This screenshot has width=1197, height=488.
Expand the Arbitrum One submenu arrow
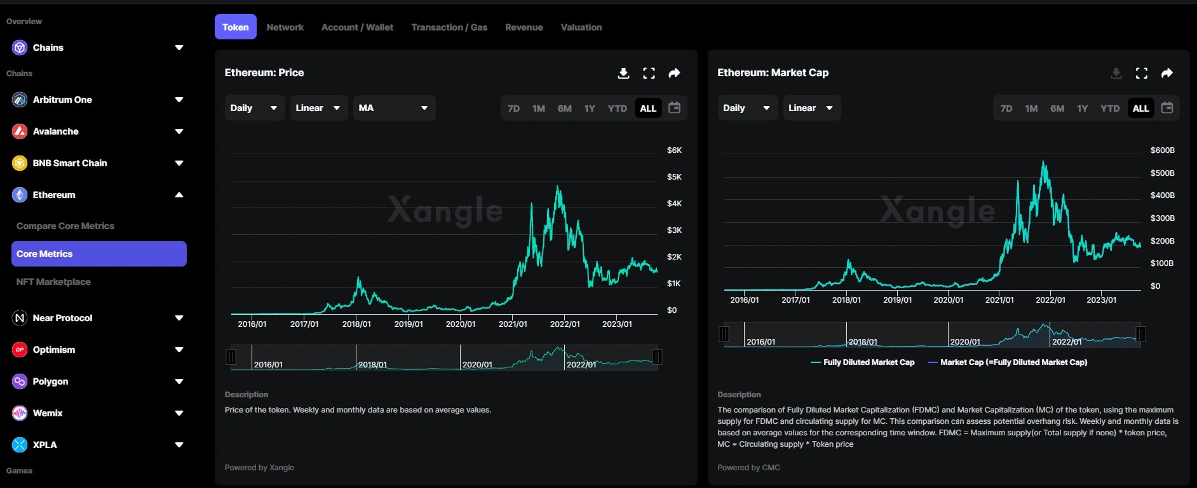click(x=179, y=100)
